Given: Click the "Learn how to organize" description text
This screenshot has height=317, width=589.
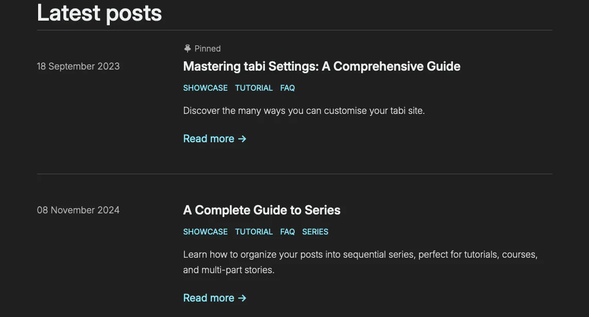Looking at the screenshot, I should tap(360, 255).
